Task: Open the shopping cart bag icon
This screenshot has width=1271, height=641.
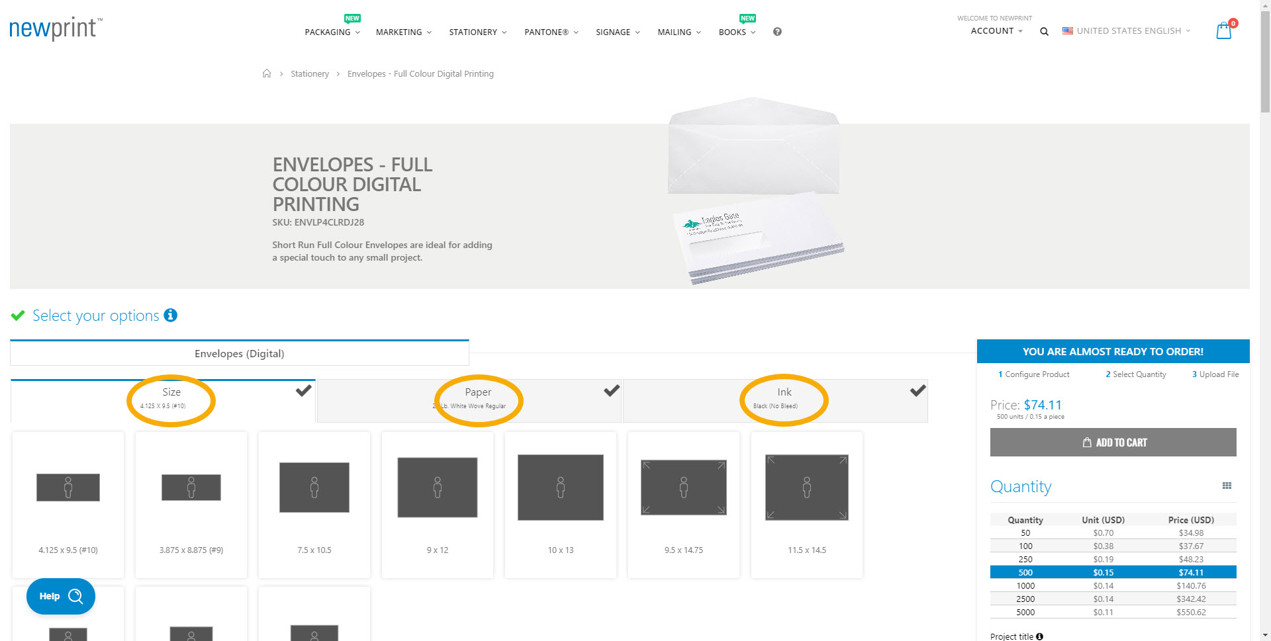Action: click(1224, 30)
